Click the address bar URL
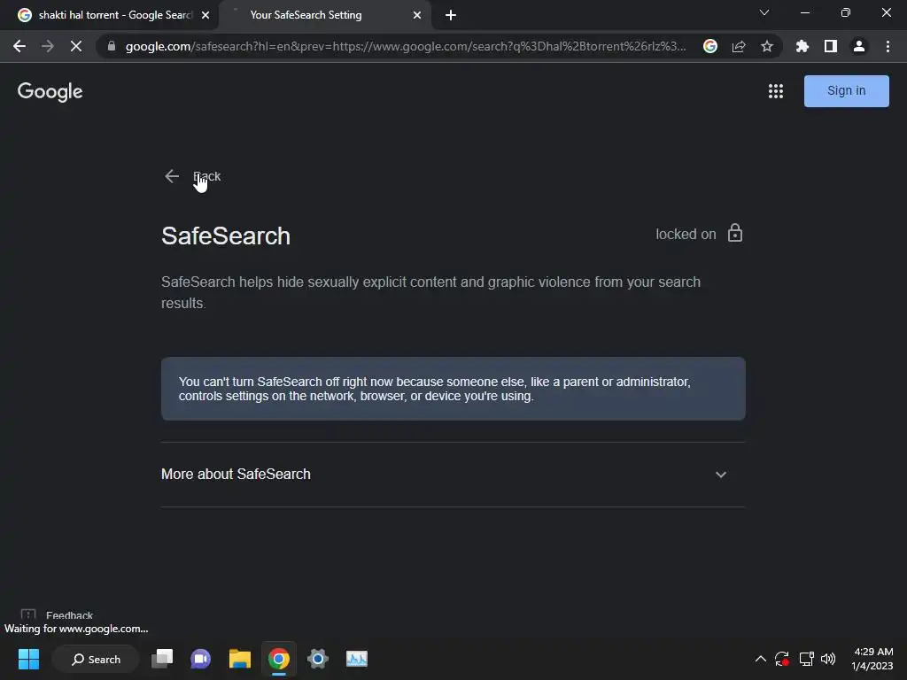Image resolution: width=907 pixels, height=680 pixels. [406, 46]
